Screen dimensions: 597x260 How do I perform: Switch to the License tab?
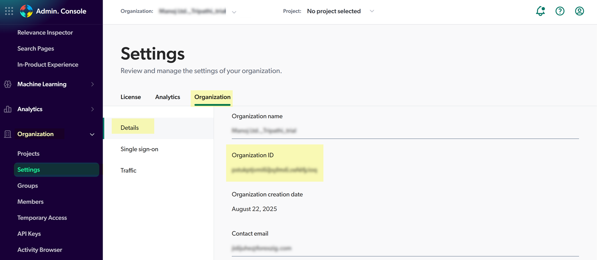coord(131,97)
